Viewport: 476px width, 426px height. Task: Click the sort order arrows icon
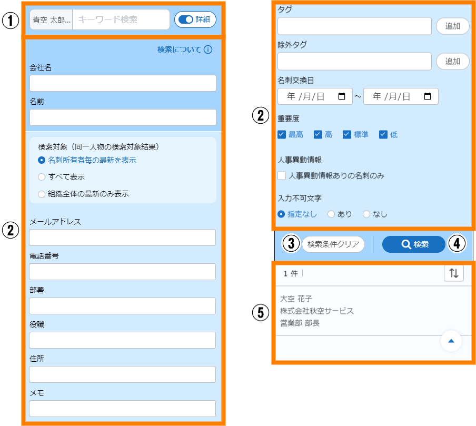tap(453, 273)
